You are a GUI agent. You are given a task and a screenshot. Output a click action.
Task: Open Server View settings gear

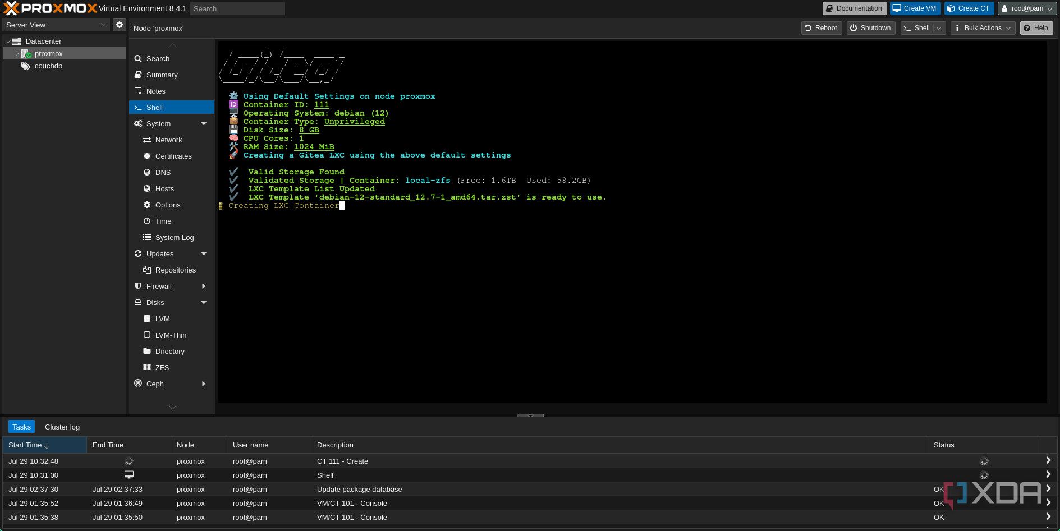click(119, 25)
